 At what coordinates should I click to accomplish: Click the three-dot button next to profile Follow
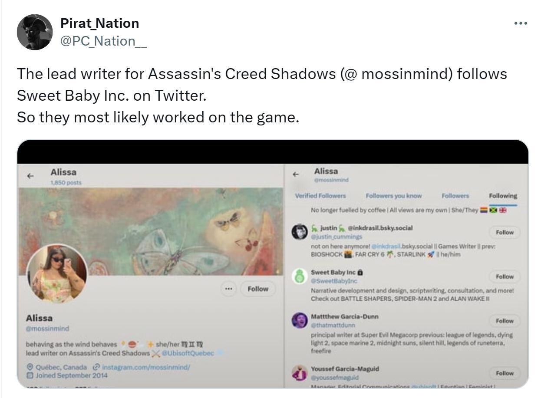click(229, 289)
